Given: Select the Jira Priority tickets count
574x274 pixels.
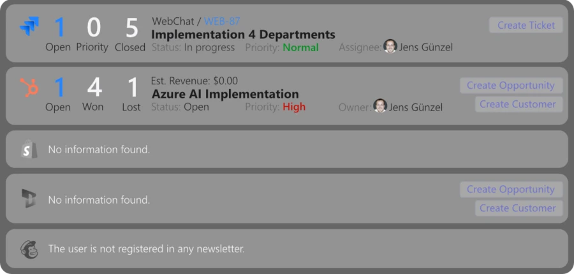Looking at the screenshot, I should pyautogui.click(x=93, y=28).
